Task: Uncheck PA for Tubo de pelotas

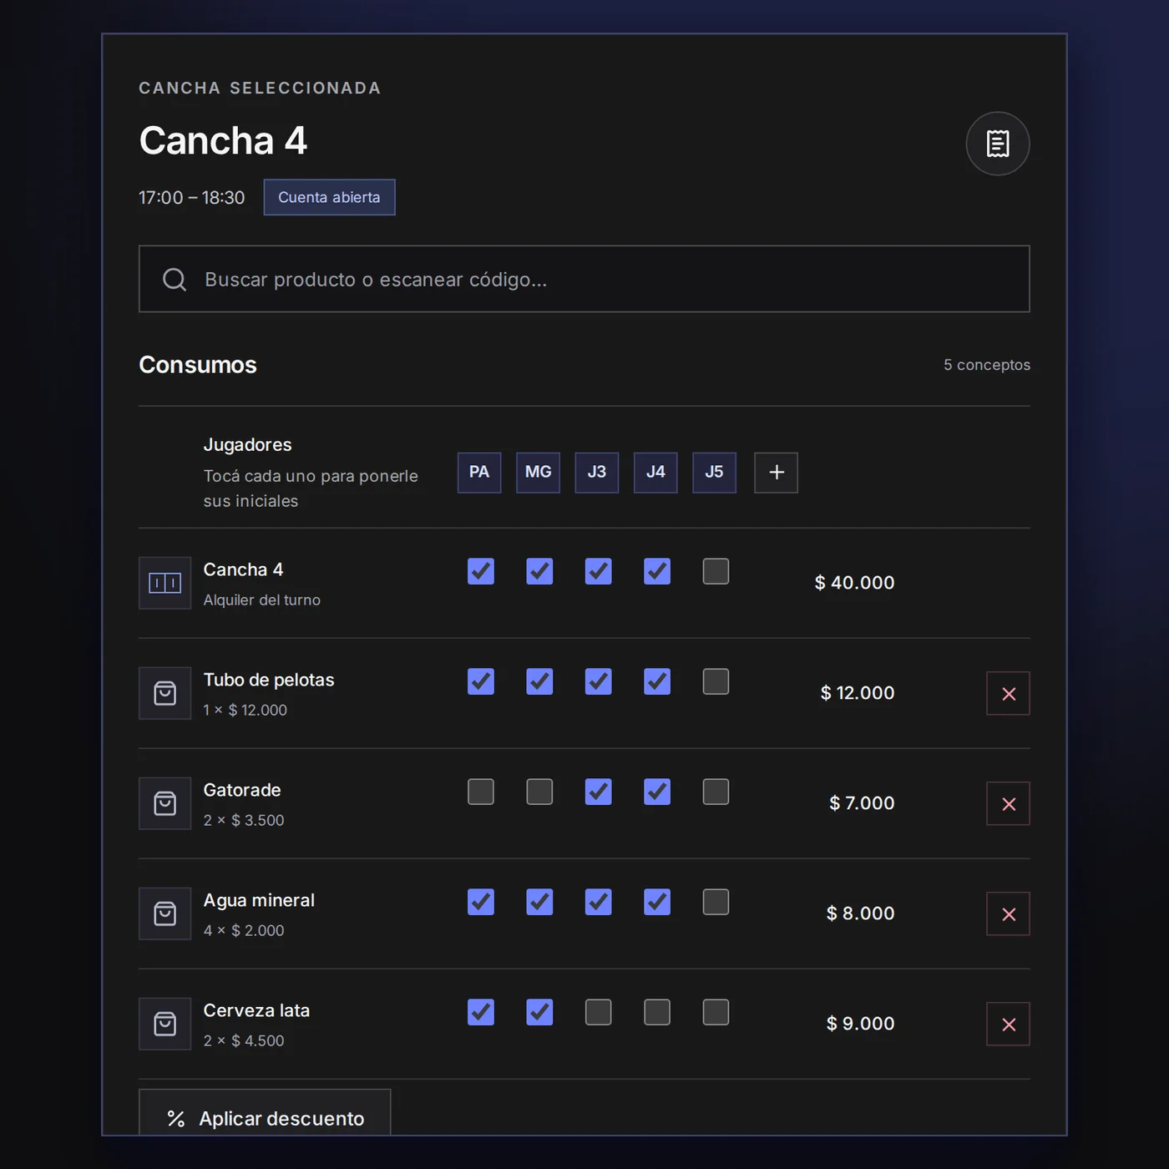Action: 481,681
